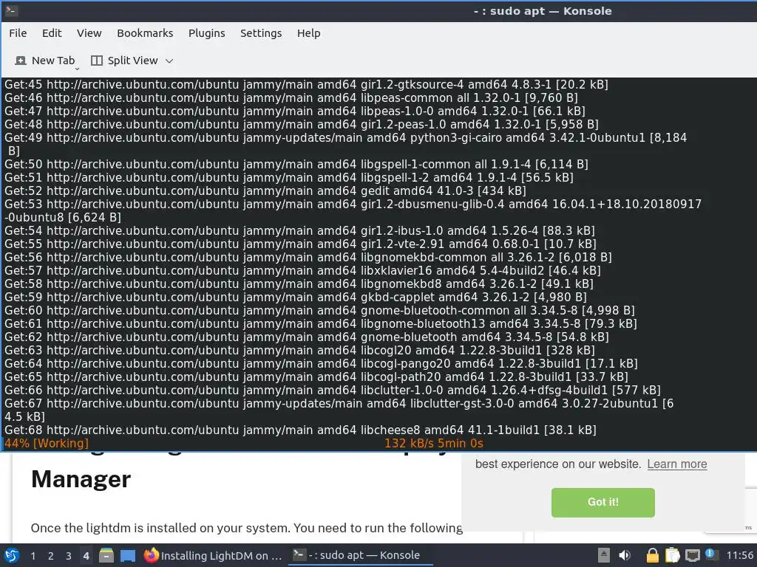757x567 pixels.
Task: Click the Get:64 libcogl-pango20 line
Action: tap(321, 363)
